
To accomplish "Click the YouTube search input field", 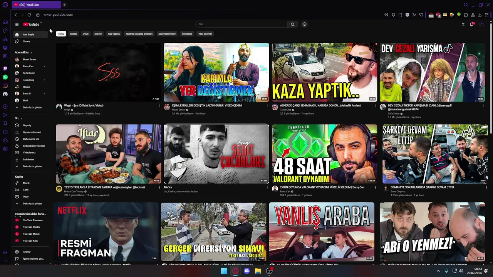I will (241, 24).
